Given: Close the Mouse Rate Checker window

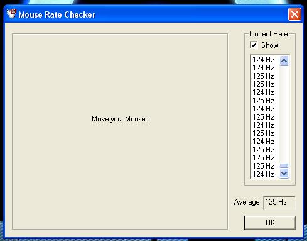Looking at the screenshot, I should click(x=294, y=14).
